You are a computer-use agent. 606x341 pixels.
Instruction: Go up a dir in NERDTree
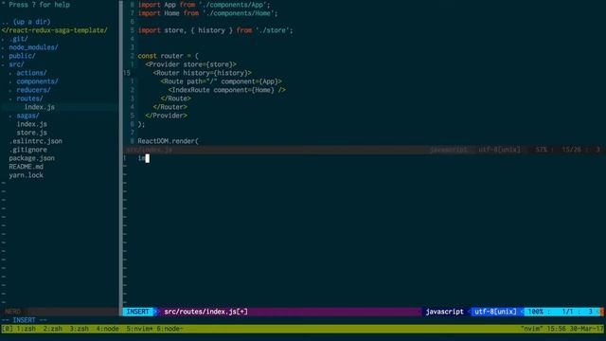point(26,22)
